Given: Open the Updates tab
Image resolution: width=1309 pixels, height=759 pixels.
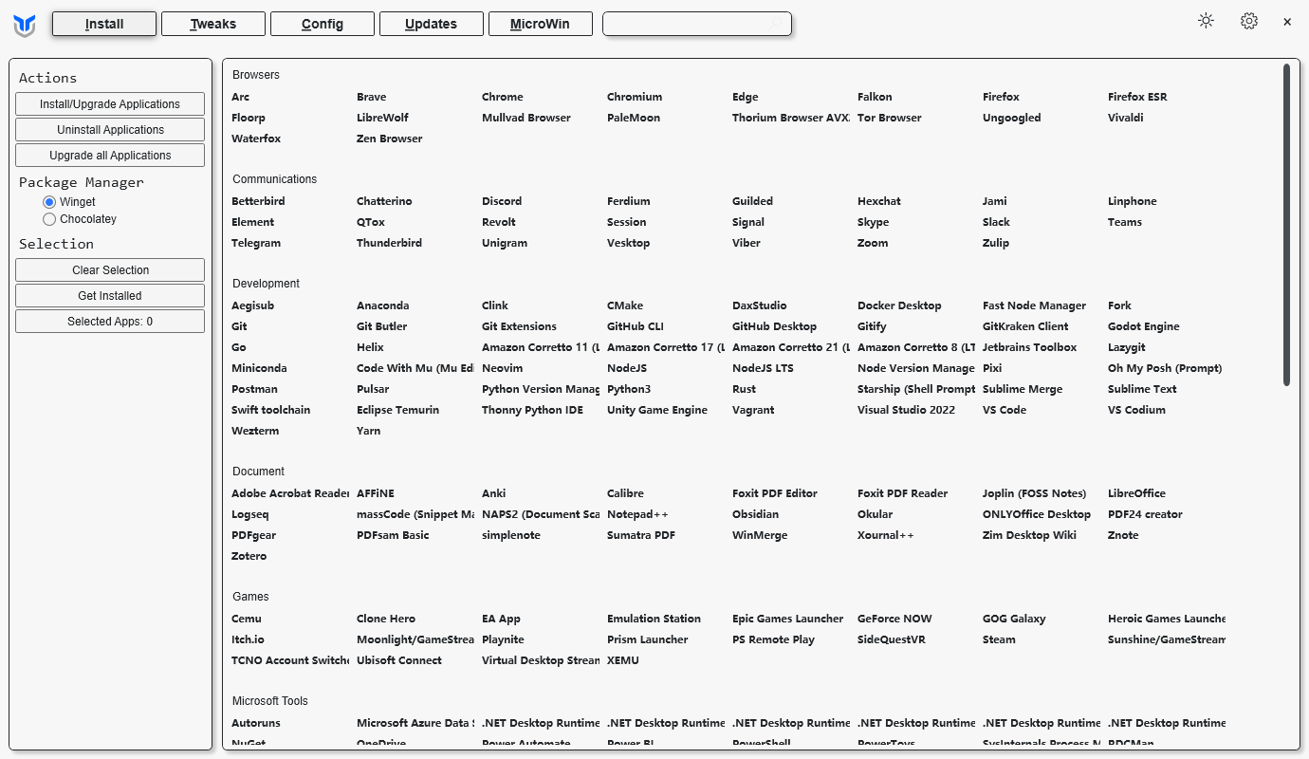Looking at the screenshot, I should point(432,24).
